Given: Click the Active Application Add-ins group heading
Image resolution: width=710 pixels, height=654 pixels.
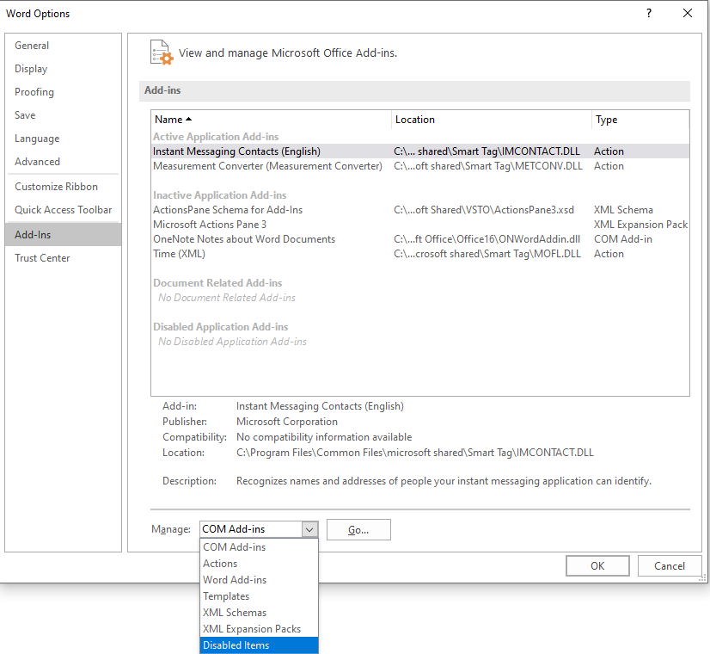Looking at the screenshot, I should coord(216,137).
